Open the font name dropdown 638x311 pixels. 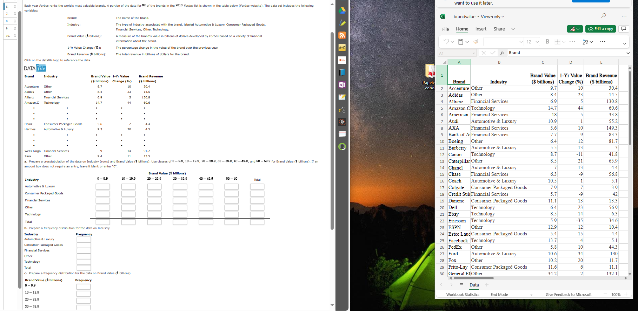[521, 42]
